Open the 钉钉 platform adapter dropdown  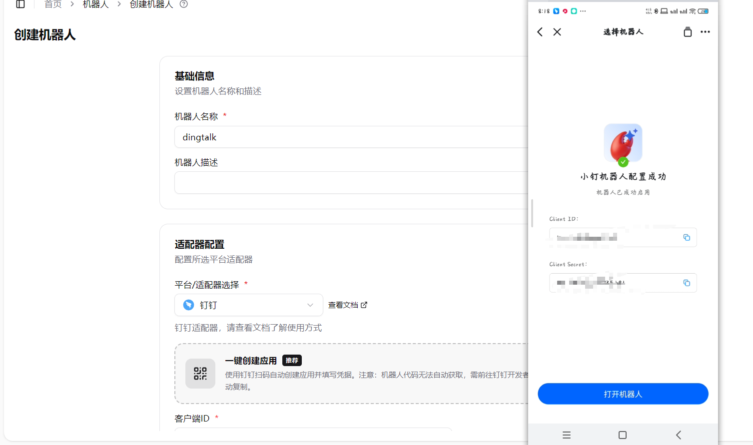click(x=249, y=305)
